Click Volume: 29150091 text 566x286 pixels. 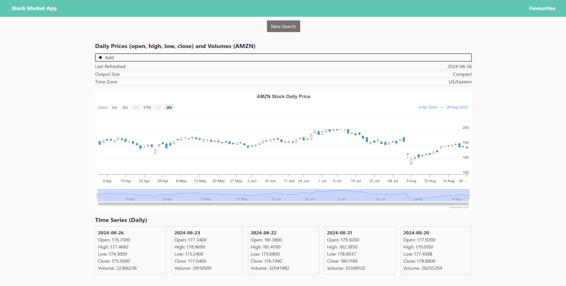[193, 268]
